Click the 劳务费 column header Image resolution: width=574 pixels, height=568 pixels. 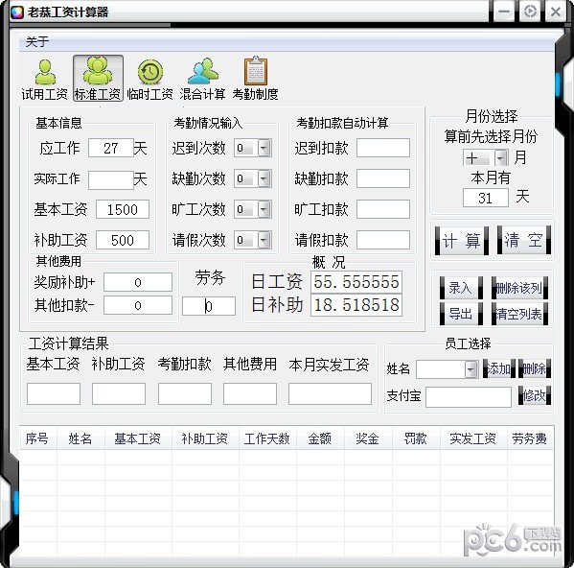[x=530, y=438]
